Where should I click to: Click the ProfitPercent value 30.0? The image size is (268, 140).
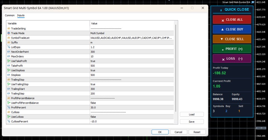click(93, 108)
